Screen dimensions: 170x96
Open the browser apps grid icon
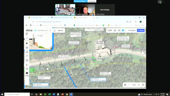(26, 25)
